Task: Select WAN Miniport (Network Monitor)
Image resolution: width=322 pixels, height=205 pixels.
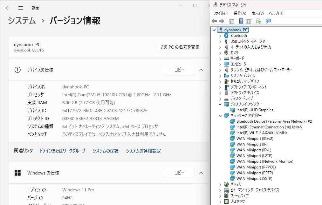Action: (x=265, y=161)
